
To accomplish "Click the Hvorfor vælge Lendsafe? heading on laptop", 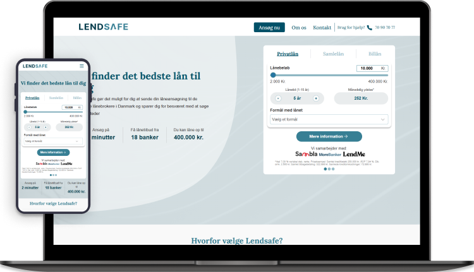I will coord(237,240).
